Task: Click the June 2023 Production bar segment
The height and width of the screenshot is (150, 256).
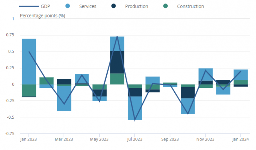Action: (x=117, y=62)
